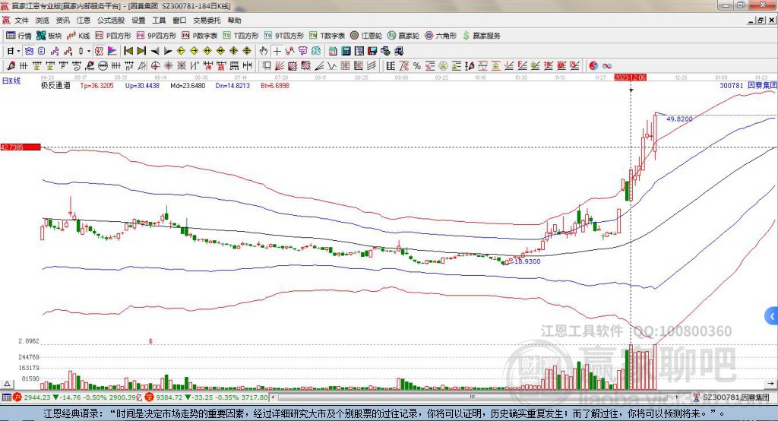Open the P数字表 tool
This screenshot has height=421, width=778.
click(200, 36)
